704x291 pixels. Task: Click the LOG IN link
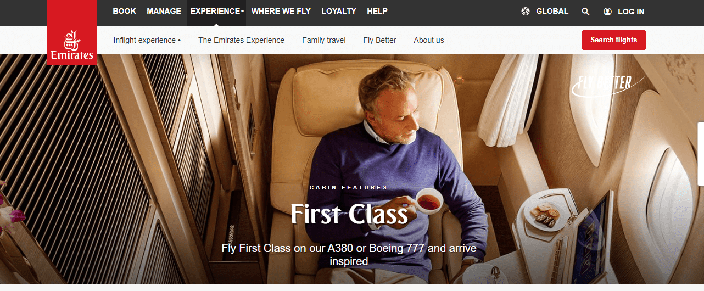(x=631, y=11)
